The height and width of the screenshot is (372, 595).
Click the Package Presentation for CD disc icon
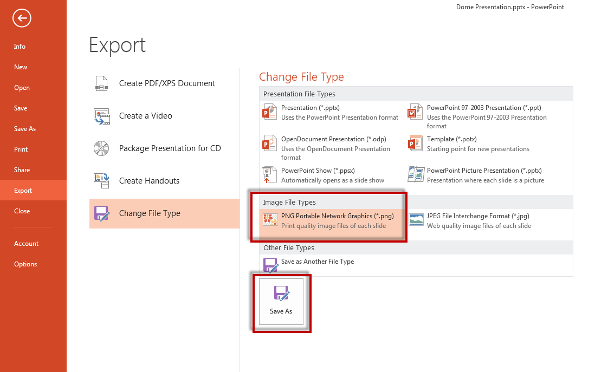coord(102,148)
